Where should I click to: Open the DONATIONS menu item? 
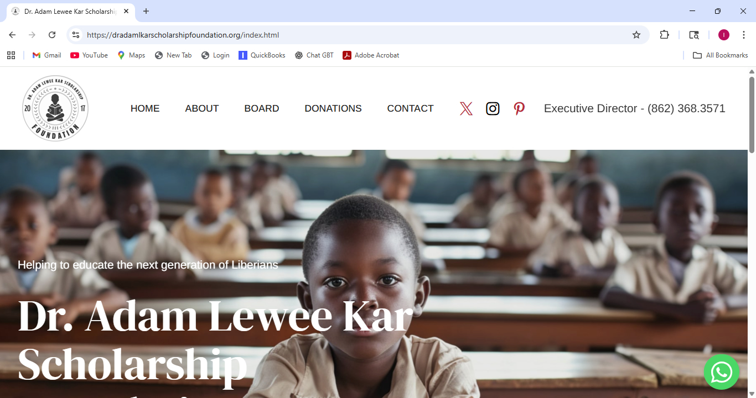tap(333, 108)
